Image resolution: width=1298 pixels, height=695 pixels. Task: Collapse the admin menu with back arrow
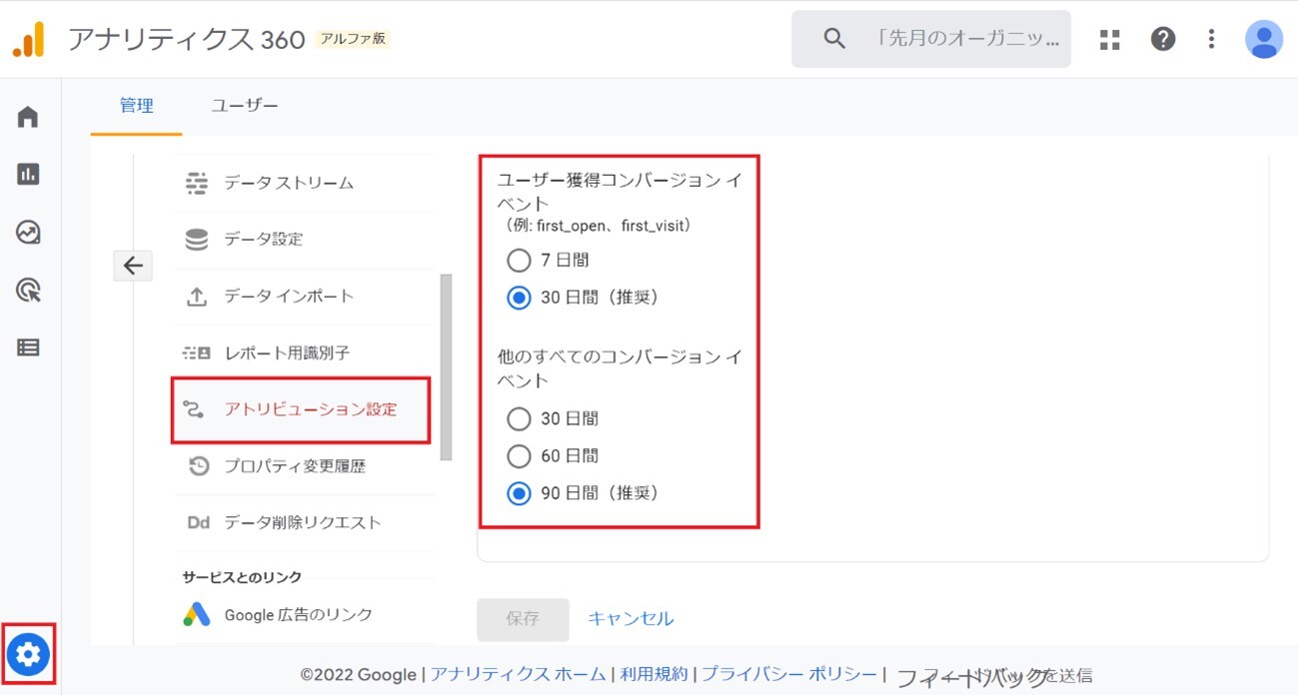coord(133,266)
